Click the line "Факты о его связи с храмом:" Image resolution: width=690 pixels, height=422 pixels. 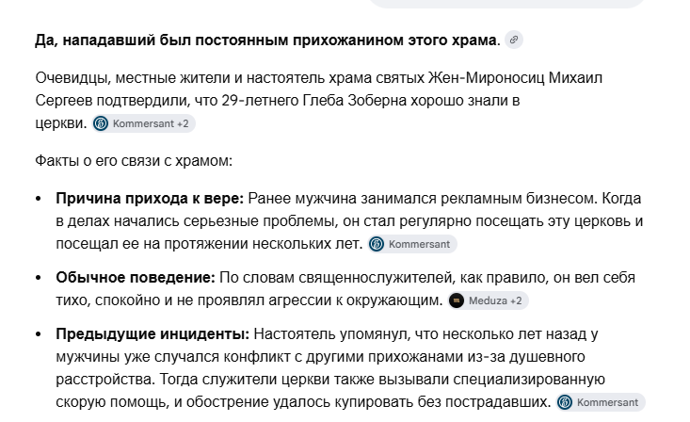134,161
